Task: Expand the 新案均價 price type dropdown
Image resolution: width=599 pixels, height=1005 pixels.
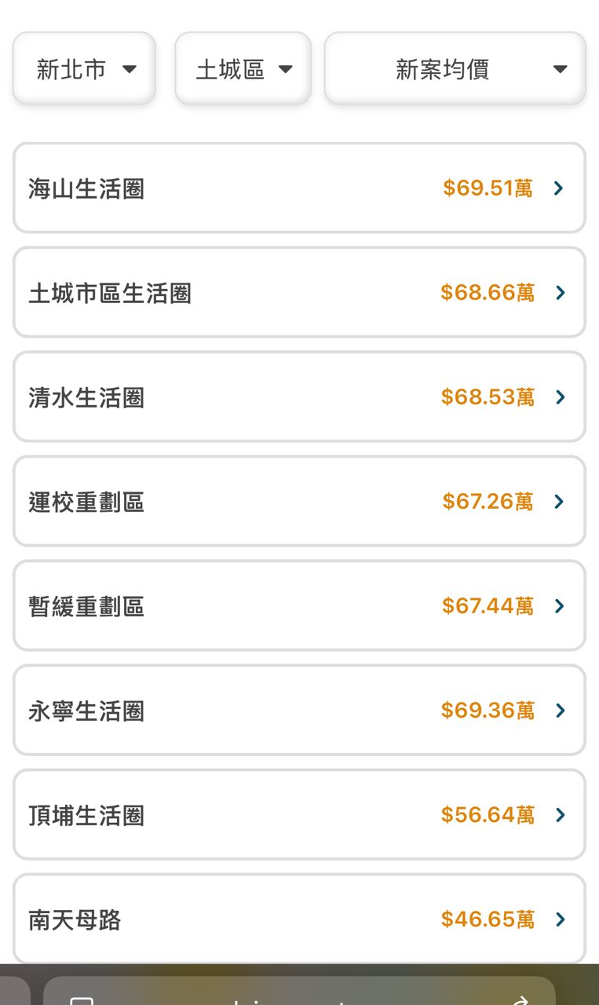Action: (455, 69)
